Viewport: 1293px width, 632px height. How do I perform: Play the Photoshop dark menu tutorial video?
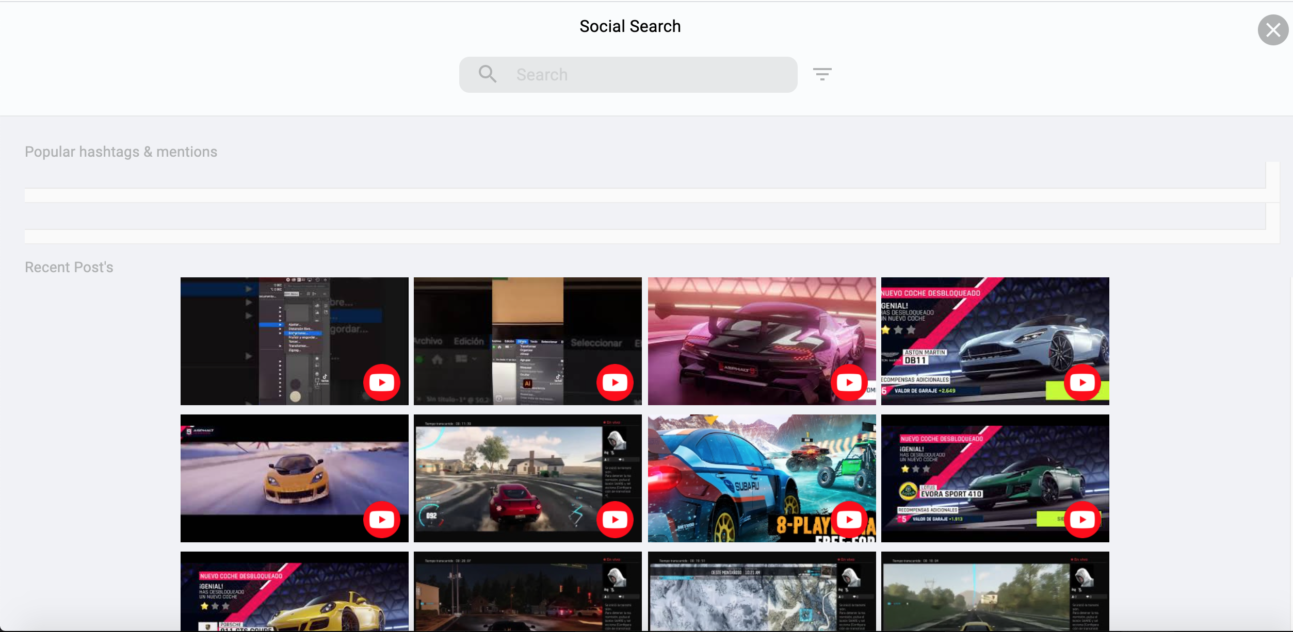pyautogui.click(x=382, y=382)
